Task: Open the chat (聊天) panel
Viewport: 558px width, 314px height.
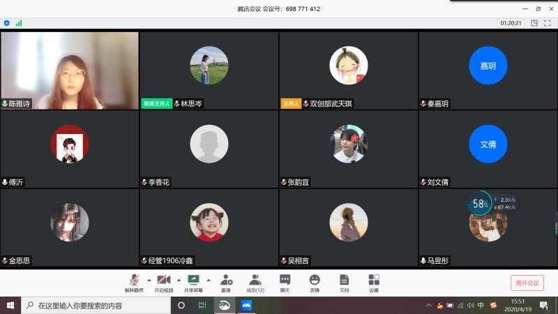Action: [285, 282]
